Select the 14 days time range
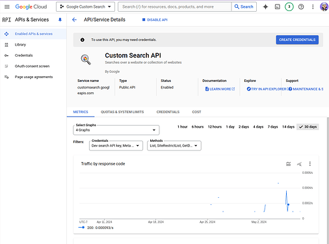 point(288,127)
